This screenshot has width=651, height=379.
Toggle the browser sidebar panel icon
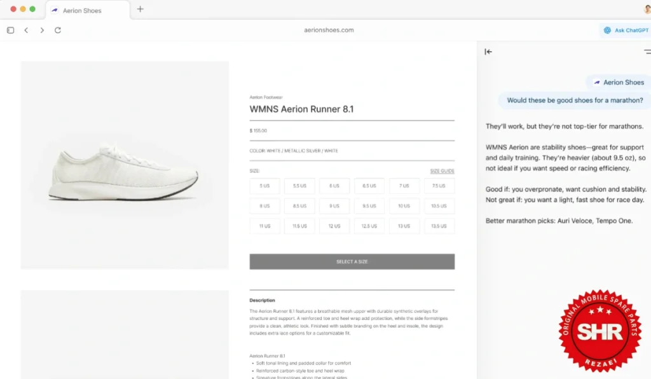pos(10,31)
